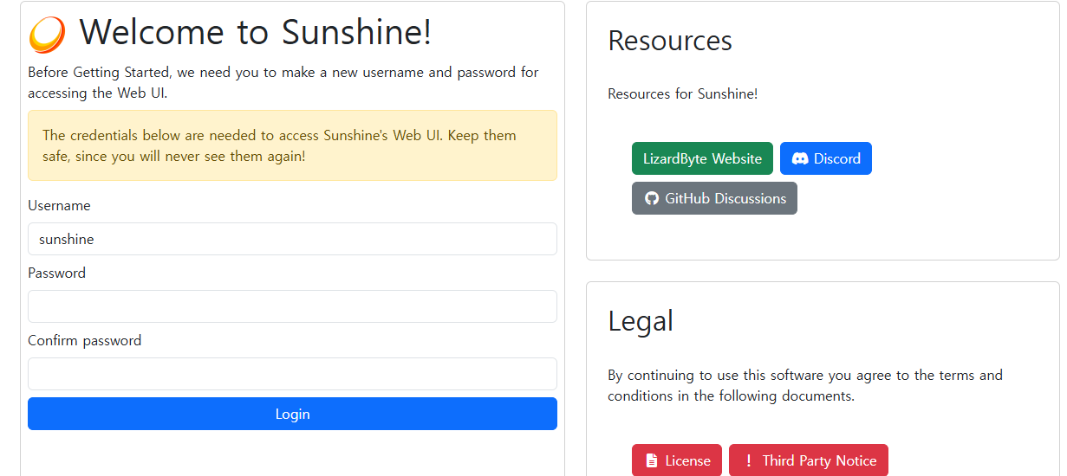Open GitHub Discussions label
Viewport: 1067px width, 476px height.
[x=725, y=198]
